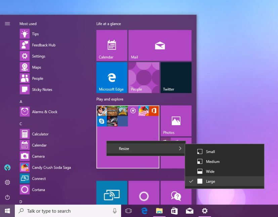The image size is (278, 217).
Task: Open the Calendar live tile
Action: pos(112,45)
